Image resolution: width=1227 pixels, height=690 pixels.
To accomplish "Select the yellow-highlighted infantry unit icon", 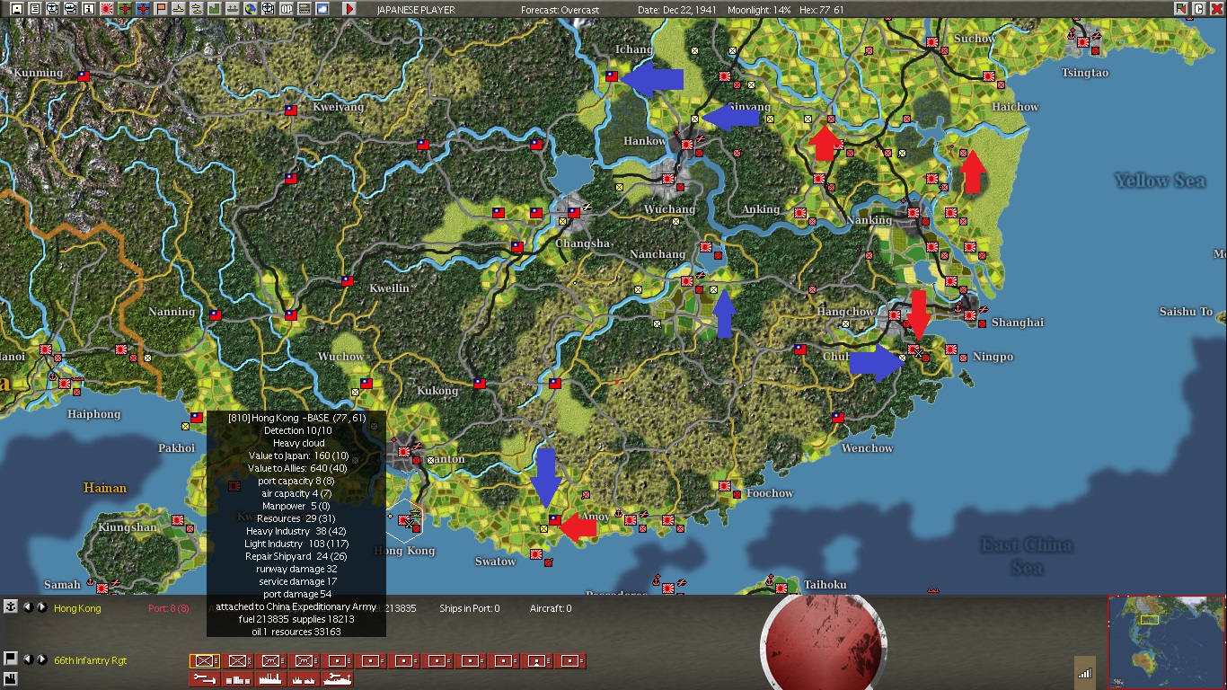I will coord(205,661).
